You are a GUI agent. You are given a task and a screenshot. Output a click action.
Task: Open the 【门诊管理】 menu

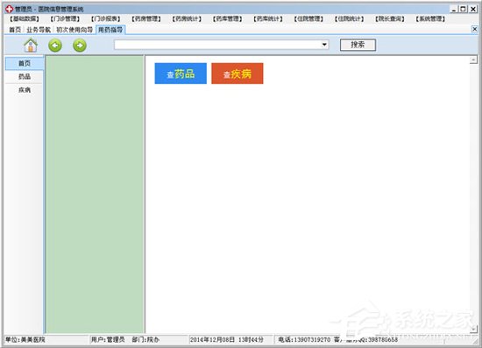pos(65,19)
